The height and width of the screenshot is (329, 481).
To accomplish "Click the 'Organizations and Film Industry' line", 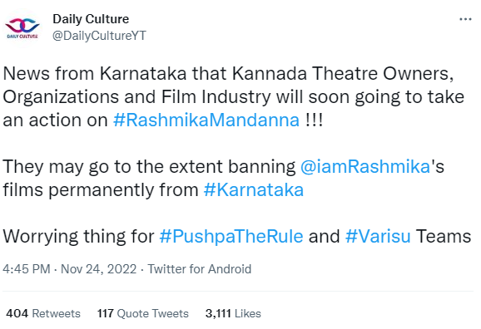I will (x=234, y=97).
